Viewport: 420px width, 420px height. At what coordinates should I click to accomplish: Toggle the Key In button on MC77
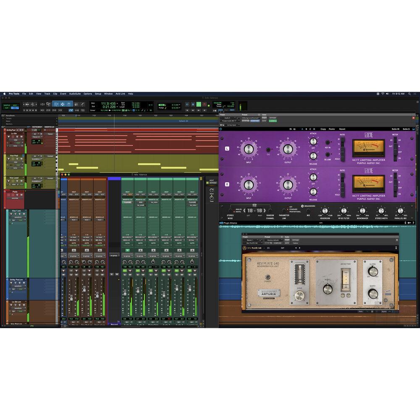(x=328, y=142)
